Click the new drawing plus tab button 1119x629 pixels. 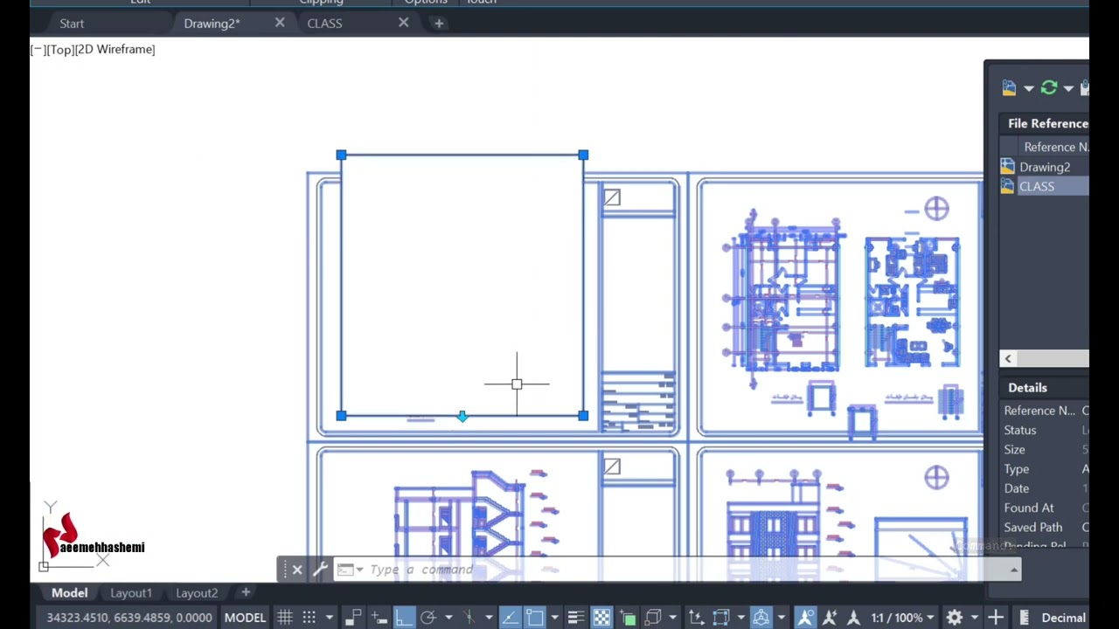point(439,24)
